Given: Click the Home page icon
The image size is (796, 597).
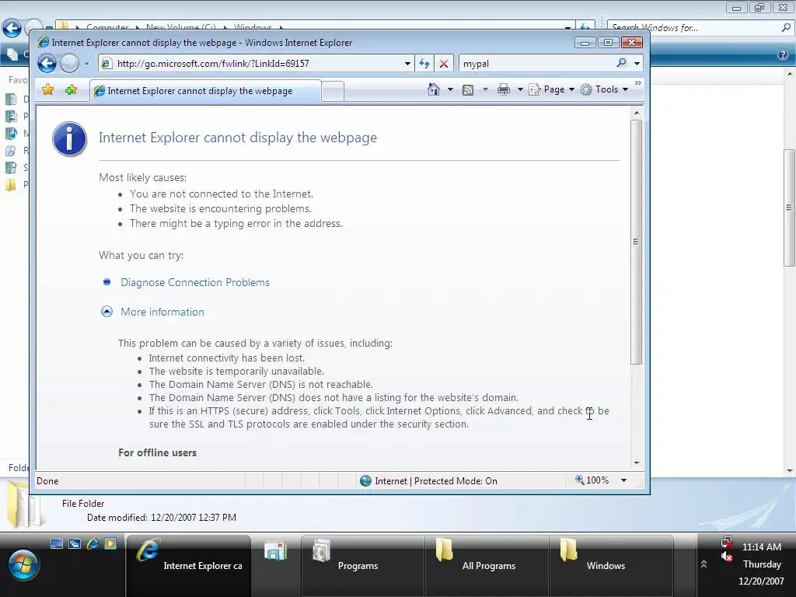Looking at the screenshot, I should (434, 89).
